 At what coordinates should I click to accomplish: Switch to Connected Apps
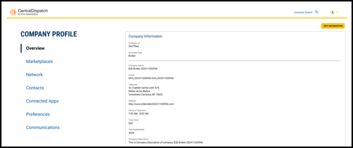point(42,101)
